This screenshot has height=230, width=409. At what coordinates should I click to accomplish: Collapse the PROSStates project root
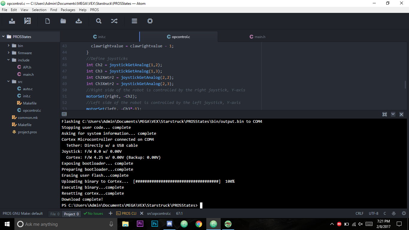[4, 37]
